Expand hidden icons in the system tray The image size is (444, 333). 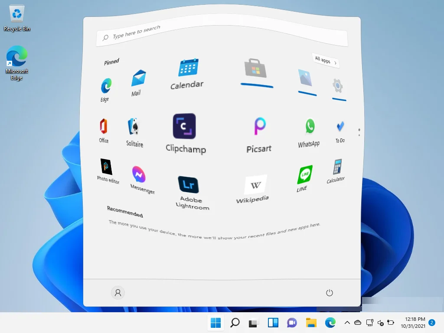point(347,323)
